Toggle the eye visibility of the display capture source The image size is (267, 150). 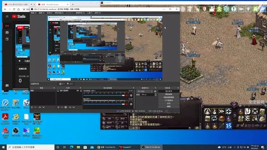click(x=78, y=91)
